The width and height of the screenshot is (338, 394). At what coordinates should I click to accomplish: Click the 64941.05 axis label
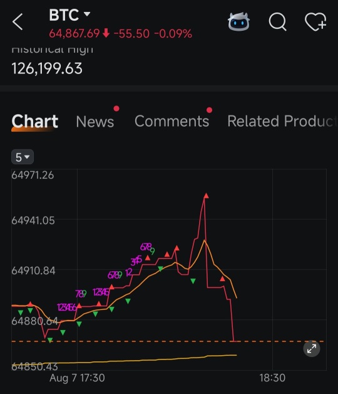(x=33, y=221)
